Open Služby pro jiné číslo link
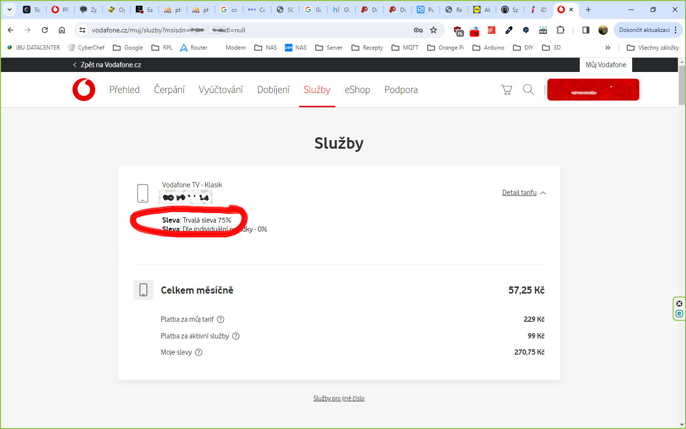This screenshot has height=429, width=686. coord(339,398)
